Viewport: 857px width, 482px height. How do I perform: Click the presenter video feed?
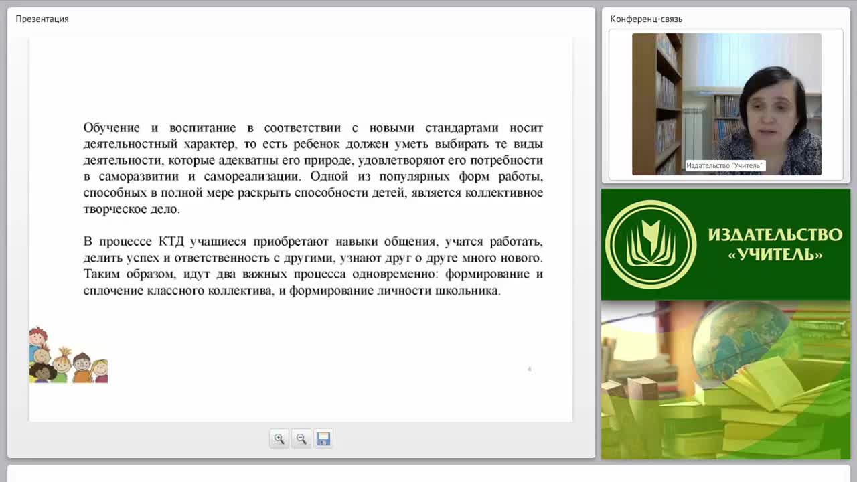pos(726,104)
